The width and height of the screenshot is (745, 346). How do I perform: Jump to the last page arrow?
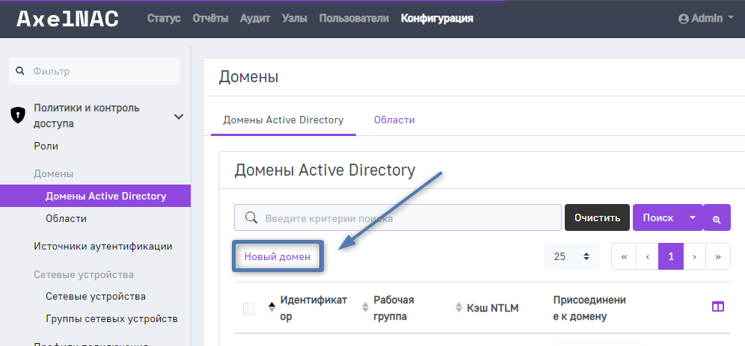coord(718,256)
